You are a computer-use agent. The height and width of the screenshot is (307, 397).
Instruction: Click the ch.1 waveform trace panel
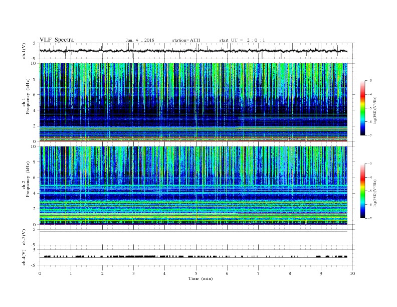197,51
